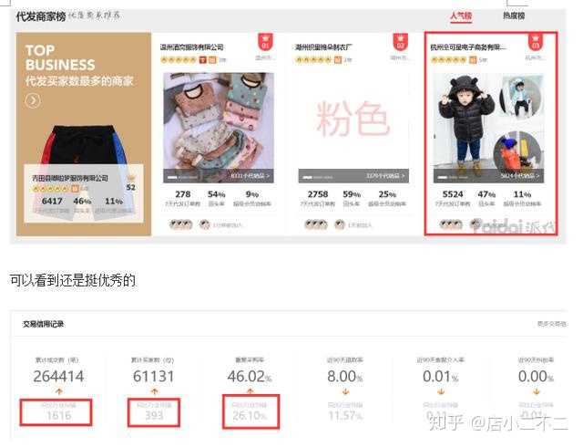This screenshot has width=583, height=447.
Task: Click the 02 rank badge ribbon
Action: (x=400, y=42)
